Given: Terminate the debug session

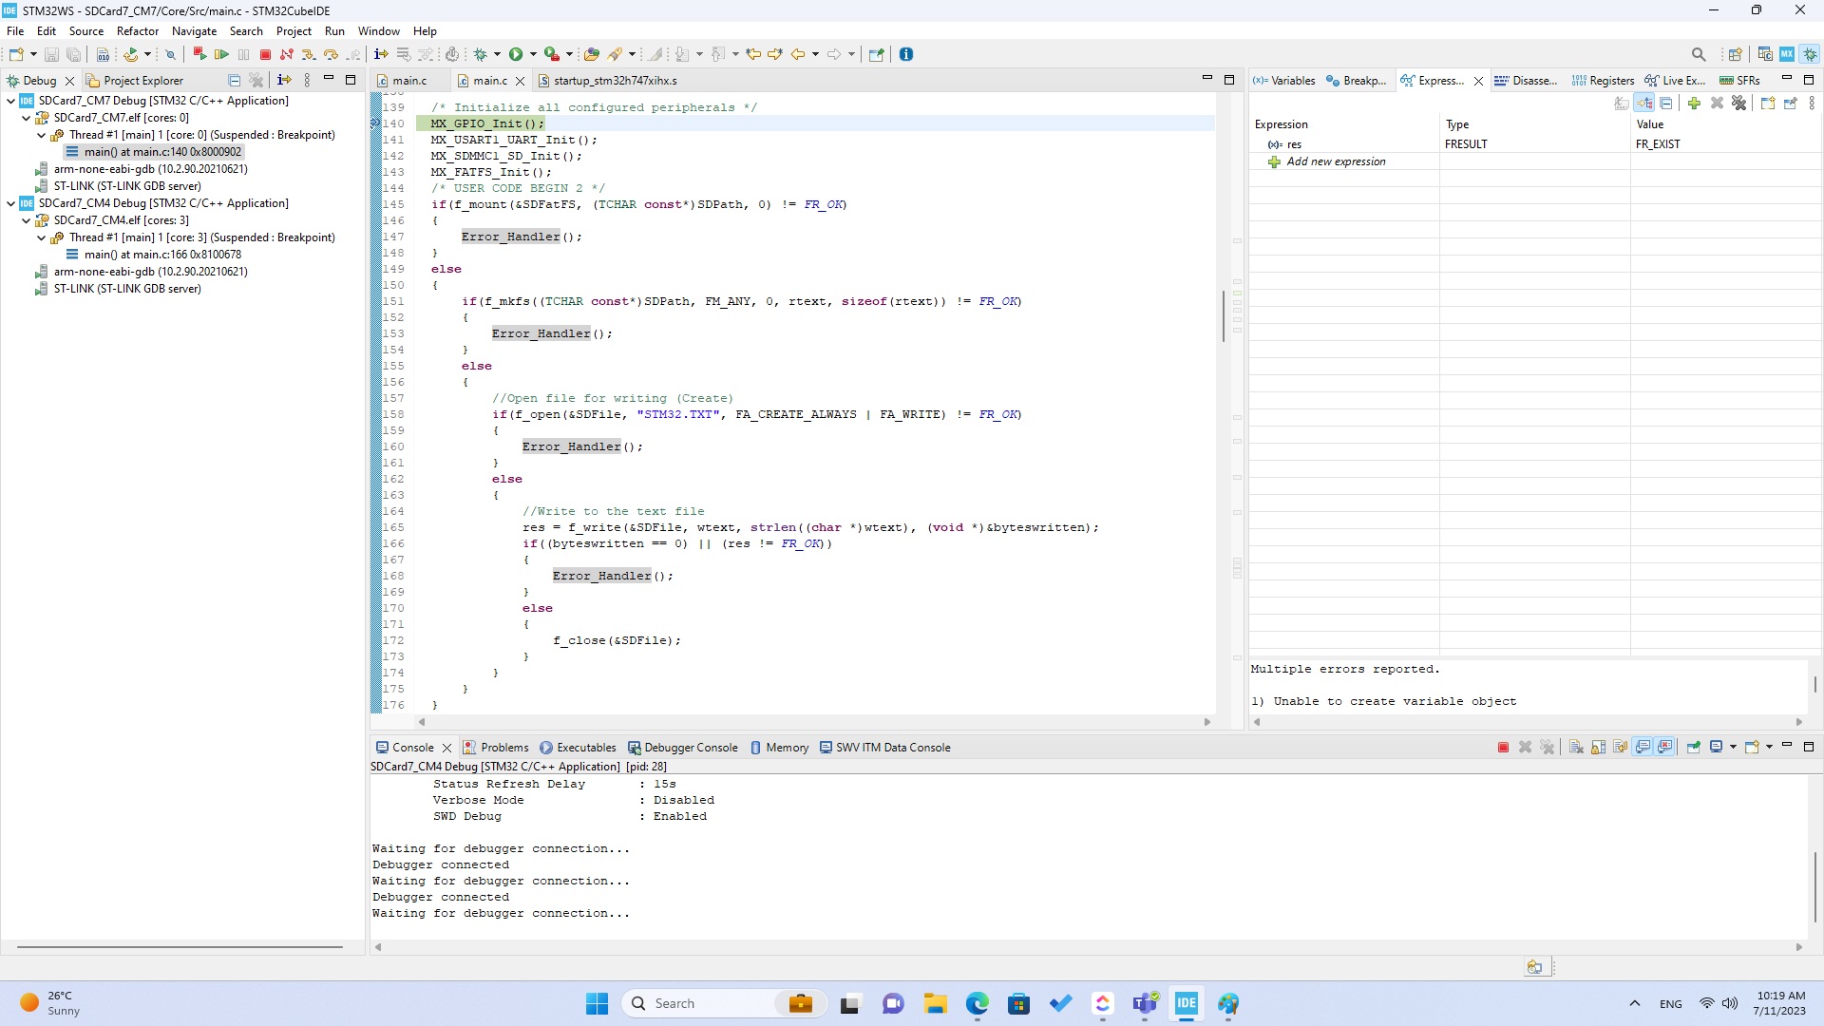Looking at the screenshot, I should [265, 54].
